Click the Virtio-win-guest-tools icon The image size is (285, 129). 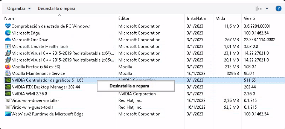[x=8, y=107]
